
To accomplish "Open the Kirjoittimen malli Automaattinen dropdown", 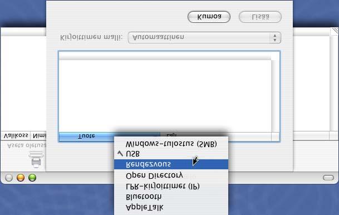I will 204,38.
